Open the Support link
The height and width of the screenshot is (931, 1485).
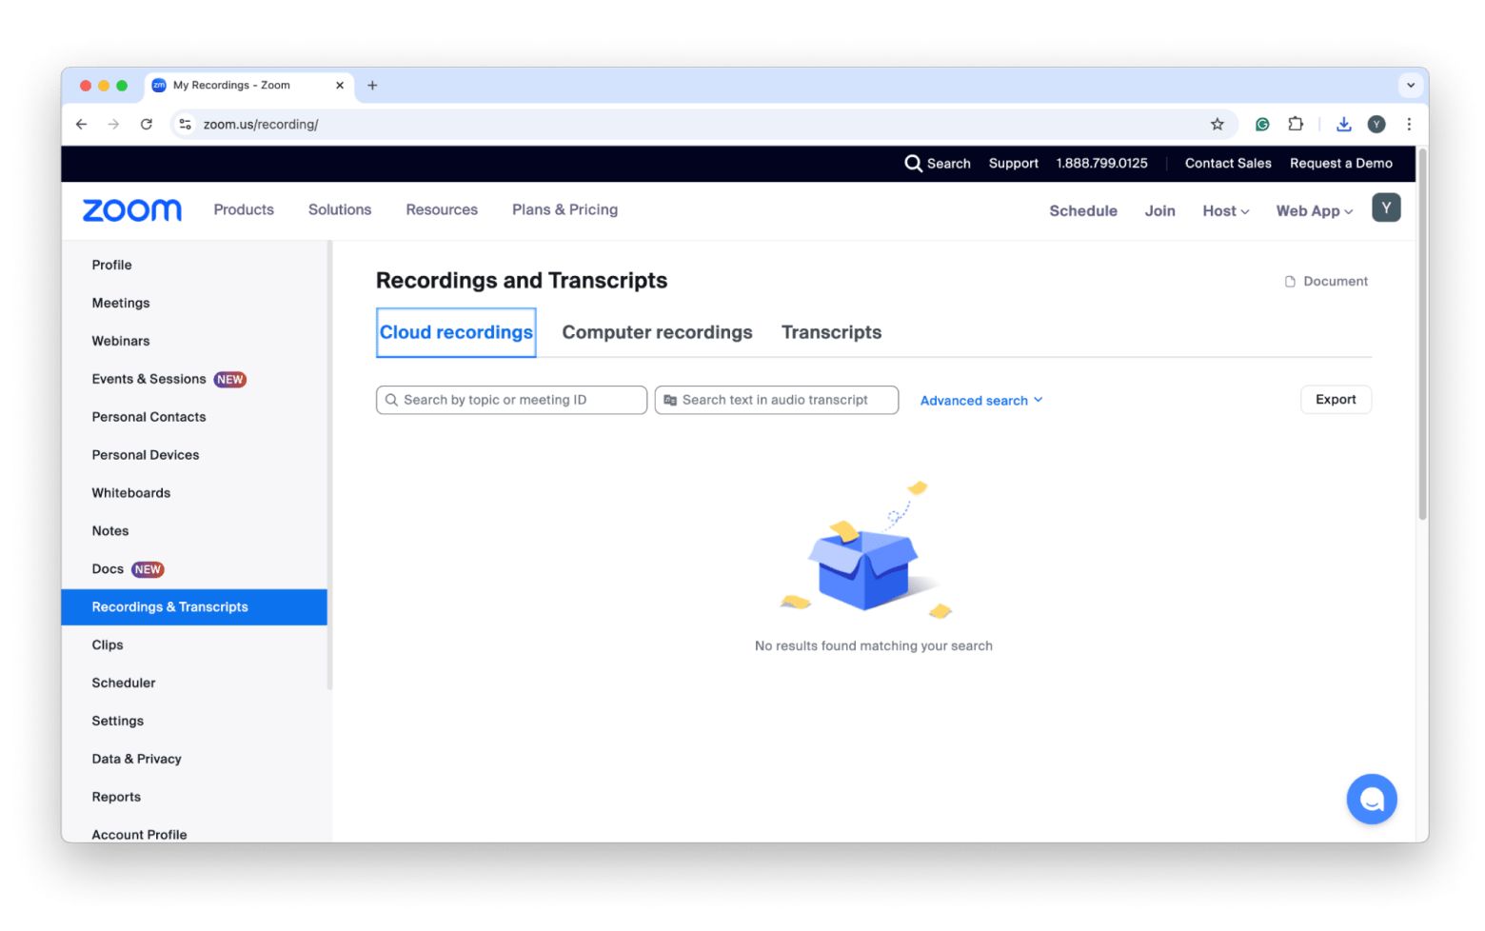click(1013, 164)
